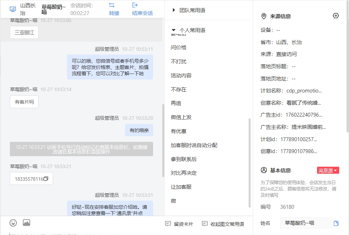Click the image upload icon
This screenshot has width=349, height=235.
click(26, 222)
